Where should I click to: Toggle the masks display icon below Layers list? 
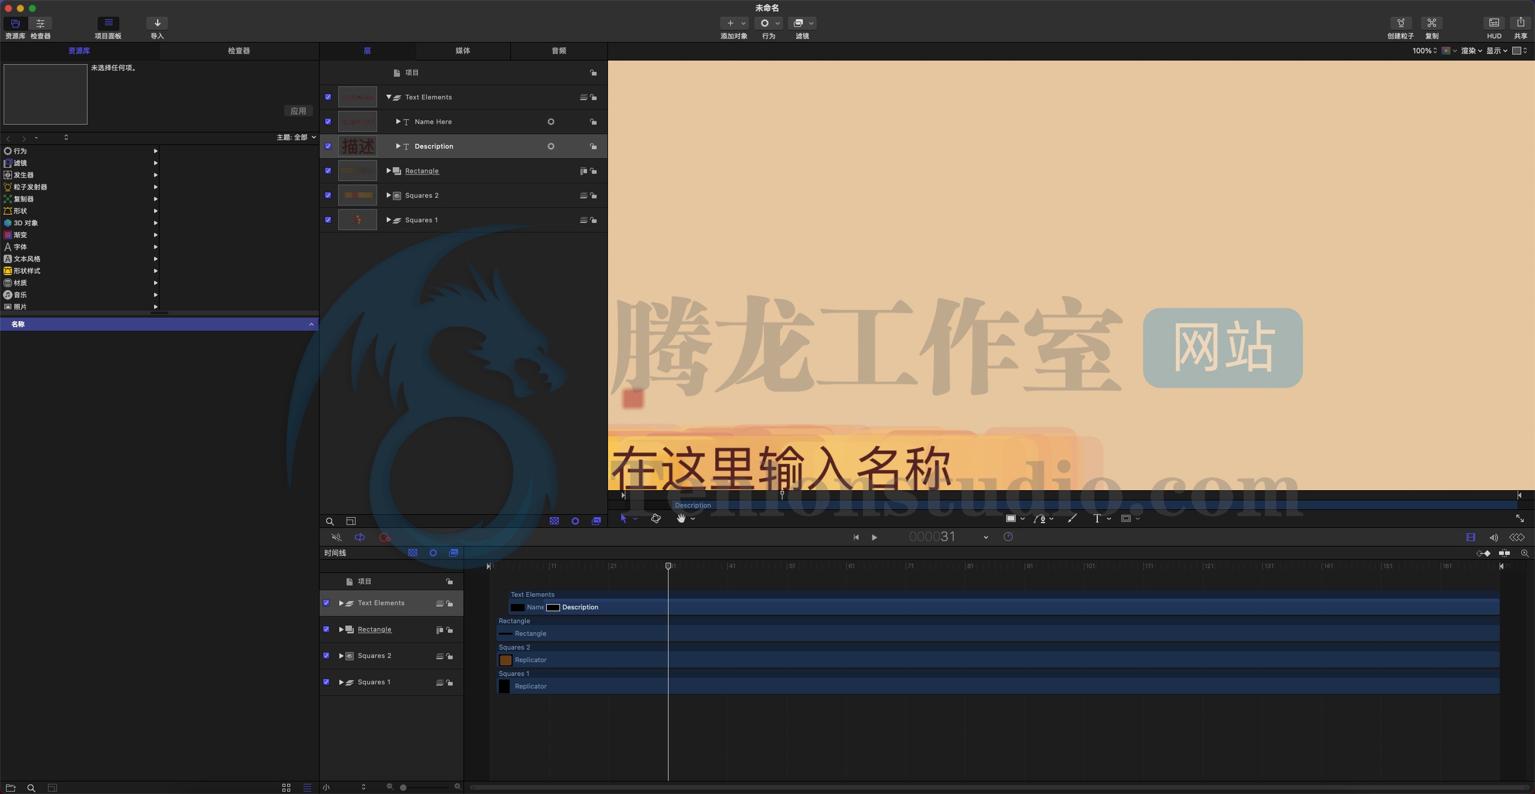554,521
